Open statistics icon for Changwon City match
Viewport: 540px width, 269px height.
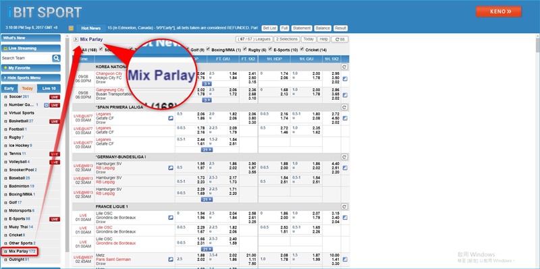point(345,79)
